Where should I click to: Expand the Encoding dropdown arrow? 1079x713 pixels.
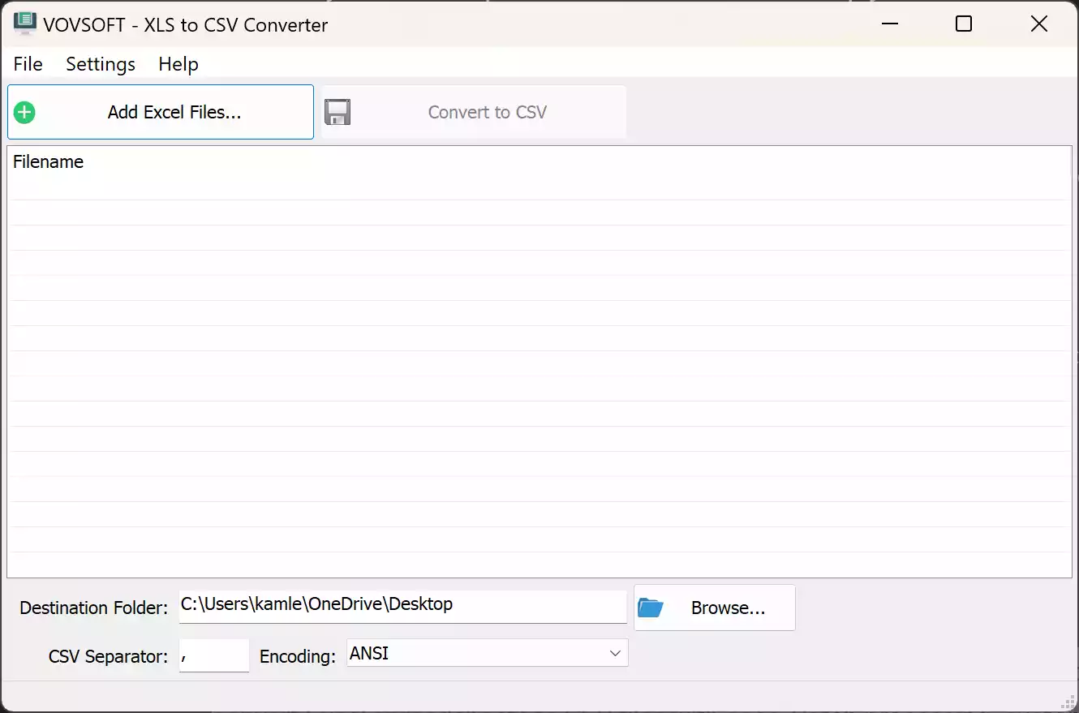pos(616,653)
